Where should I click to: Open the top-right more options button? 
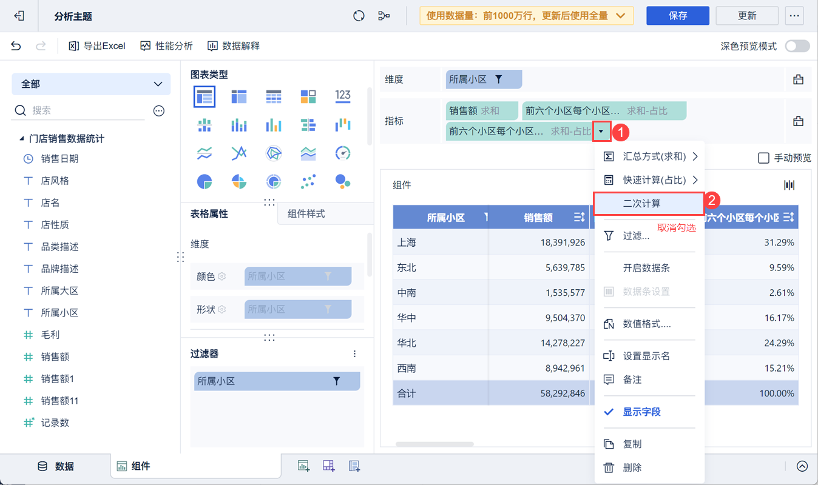coord(794,16)
